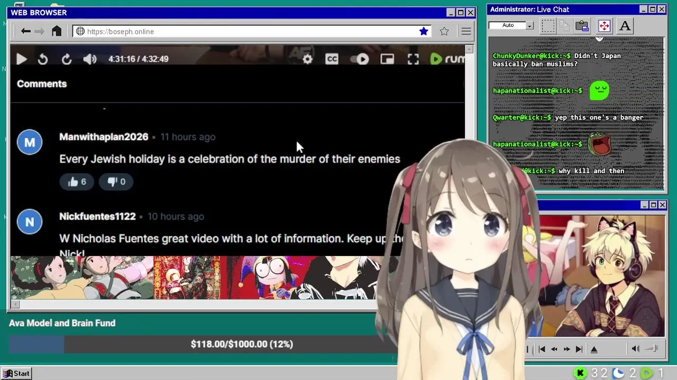Image resolution: width=677 pixels, height=380 pixels.
Task: Toggle the autoplay switch in player
Action: click(x=361, y=59)
